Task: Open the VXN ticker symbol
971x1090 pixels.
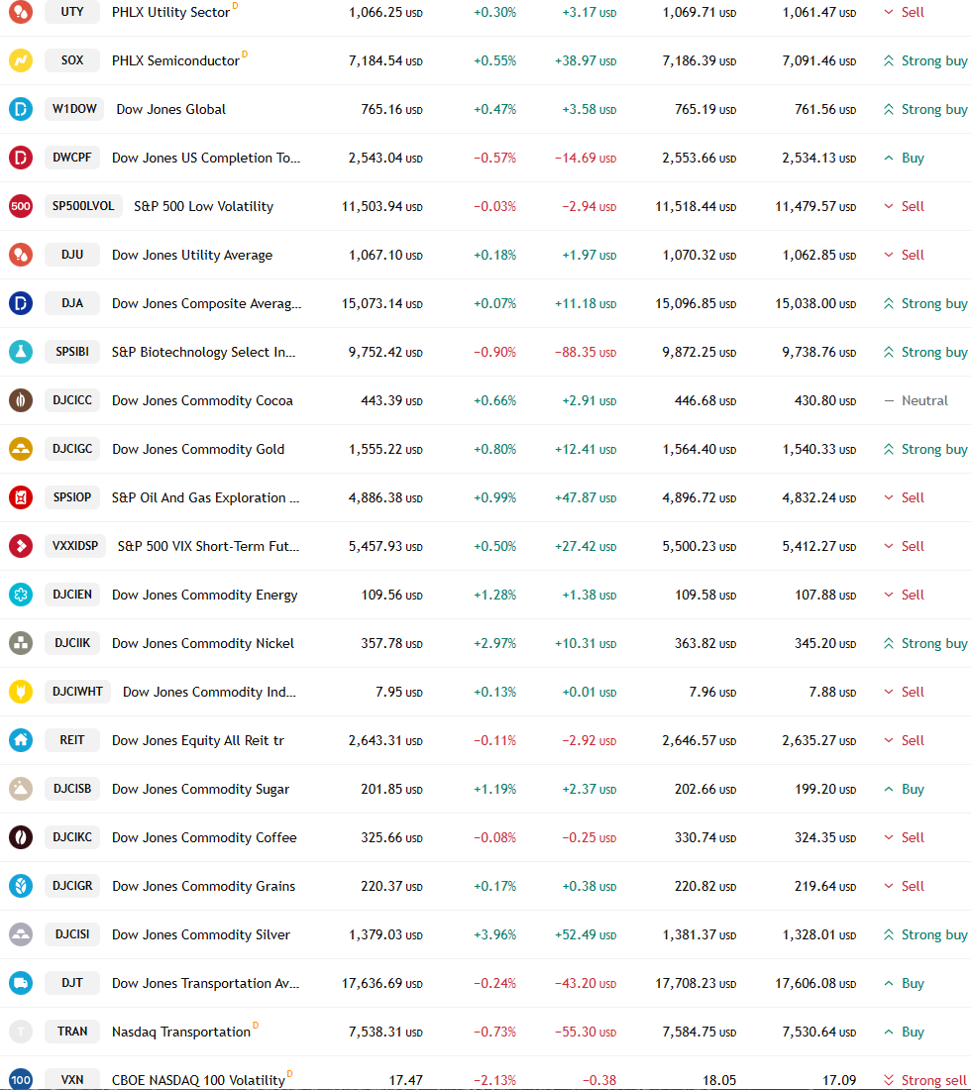Action: 72,1079
